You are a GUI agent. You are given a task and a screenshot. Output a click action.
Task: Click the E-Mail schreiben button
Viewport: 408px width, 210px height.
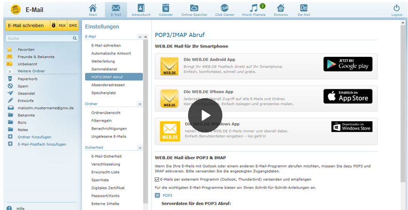[x=27, y=25]
